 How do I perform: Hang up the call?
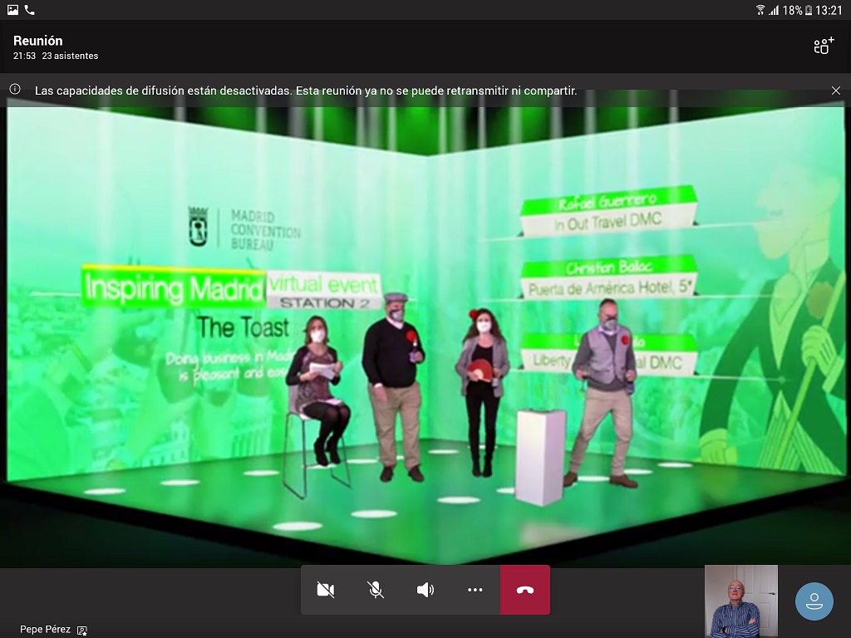(x=525, y=590)
